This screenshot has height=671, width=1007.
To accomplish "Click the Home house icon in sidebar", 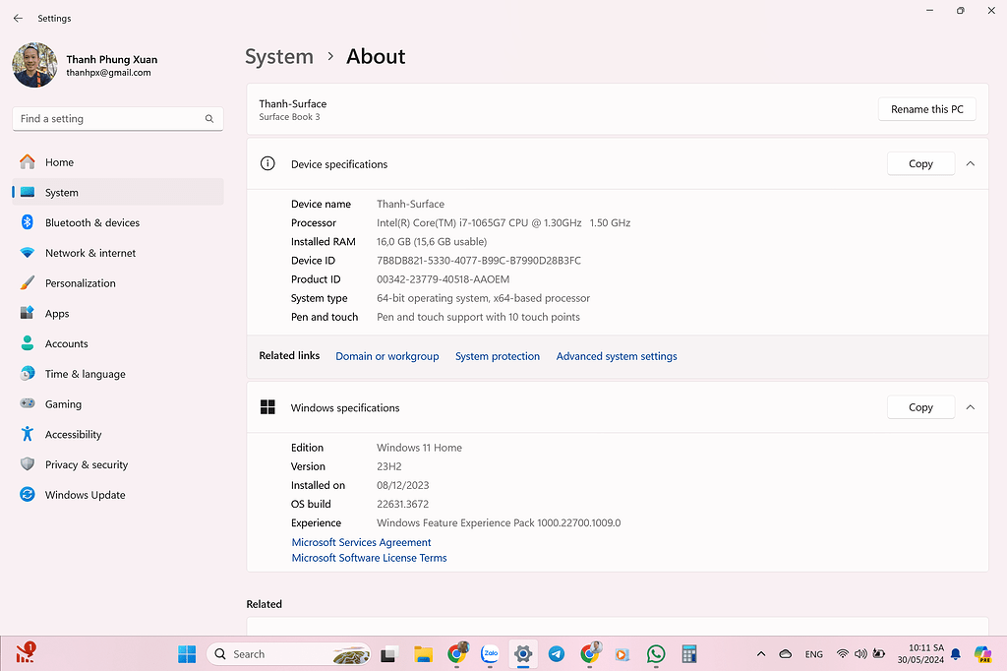I will [27, 162].
